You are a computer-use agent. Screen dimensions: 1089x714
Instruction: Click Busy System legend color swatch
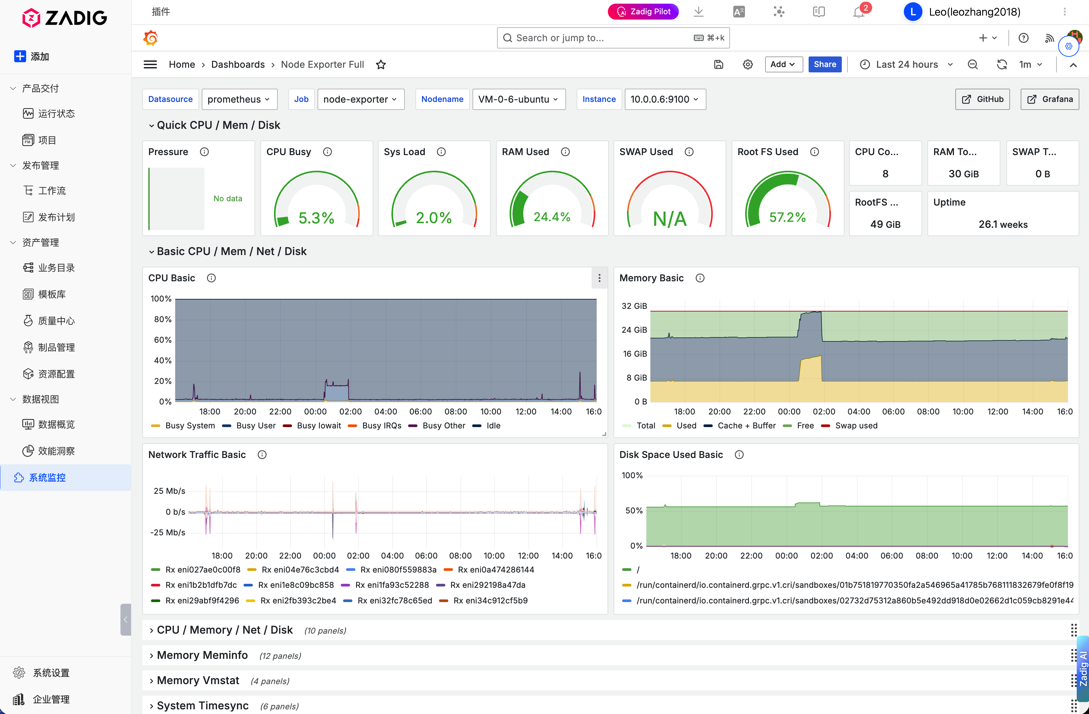(x=156, y=426)
